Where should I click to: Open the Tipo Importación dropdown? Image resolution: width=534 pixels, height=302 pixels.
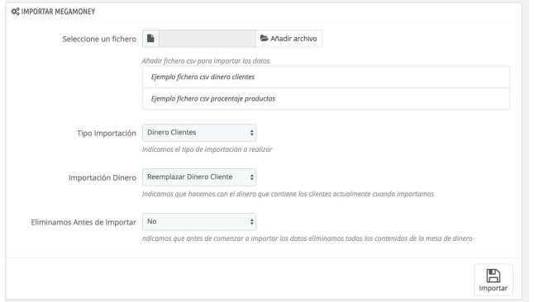pos(199,133)
